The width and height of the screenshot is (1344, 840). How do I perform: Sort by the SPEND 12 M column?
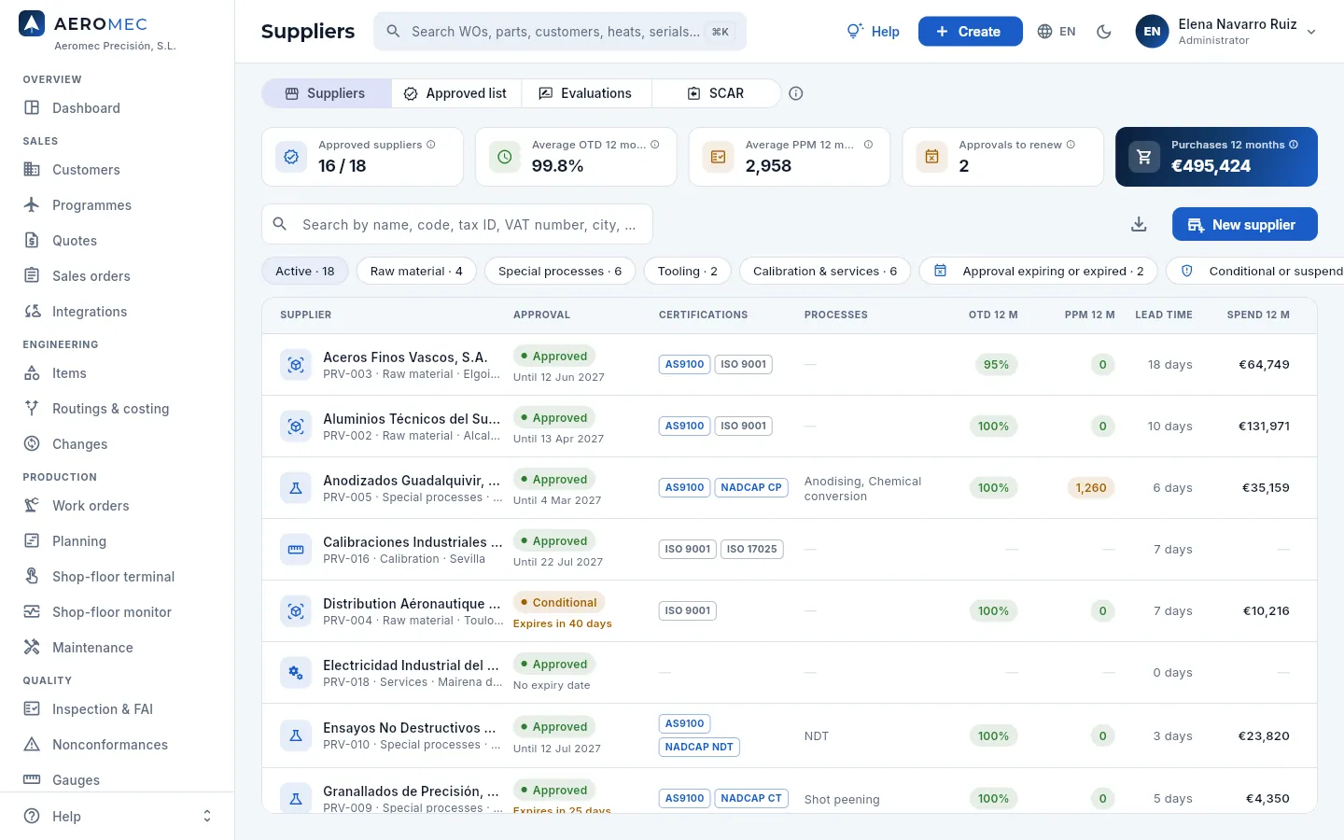pos(1258,315)
